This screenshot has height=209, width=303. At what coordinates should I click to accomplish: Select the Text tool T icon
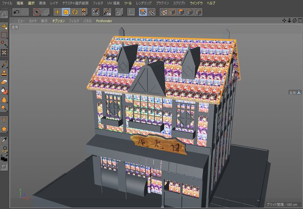tap(4, 120)
